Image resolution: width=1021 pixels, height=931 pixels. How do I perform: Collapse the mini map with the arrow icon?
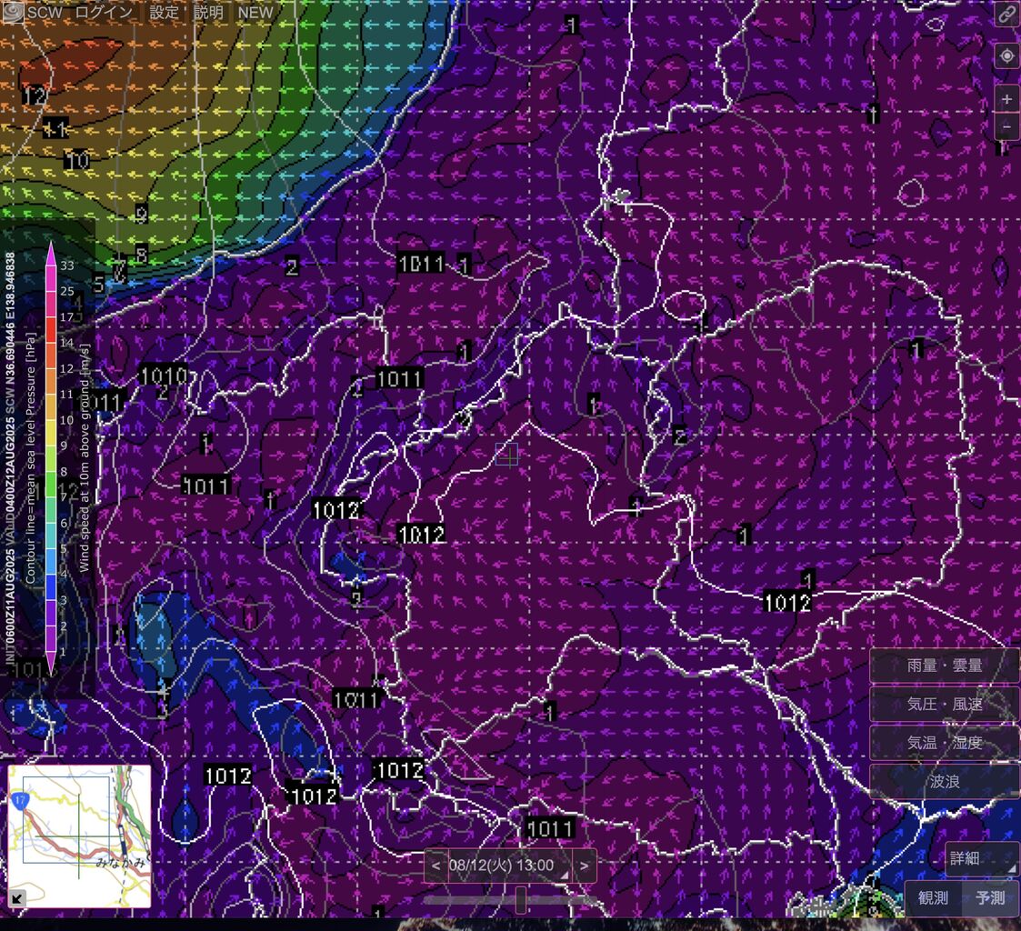tap(17, 898)
